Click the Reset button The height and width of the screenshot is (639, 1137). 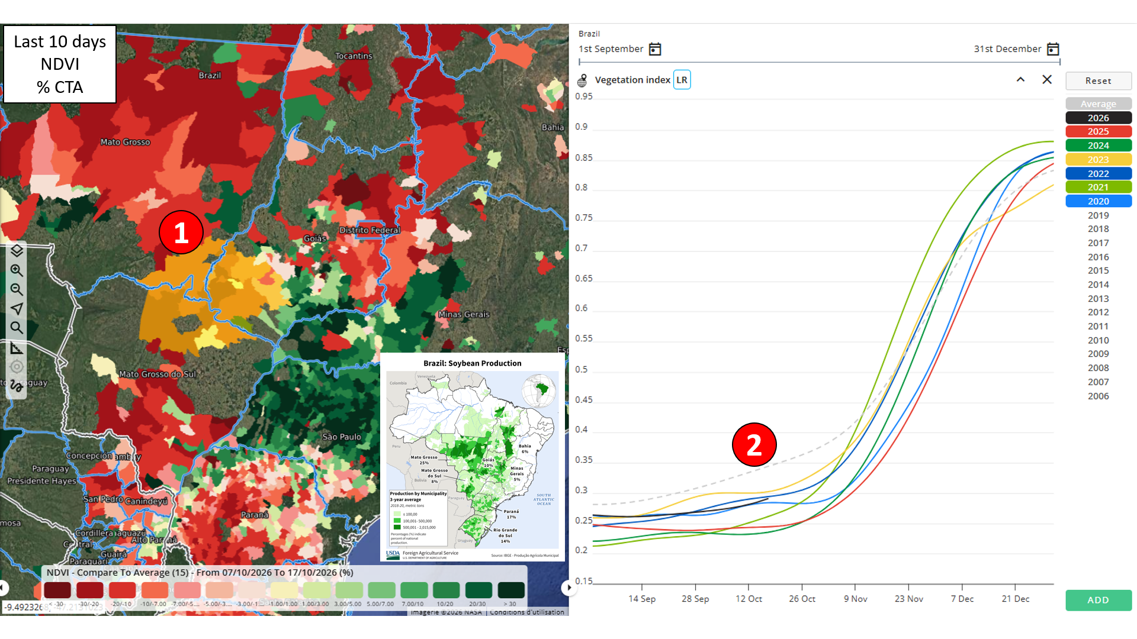(1099, 80)
